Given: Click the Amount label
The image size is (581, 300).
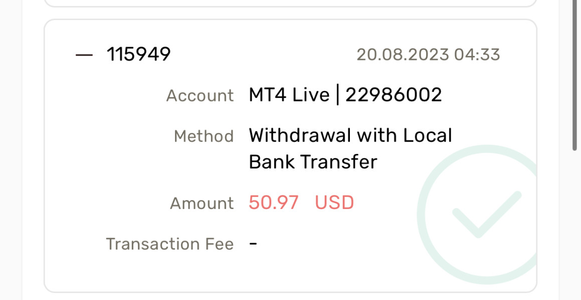Looking at the screenshot, I should pos(202,203).
